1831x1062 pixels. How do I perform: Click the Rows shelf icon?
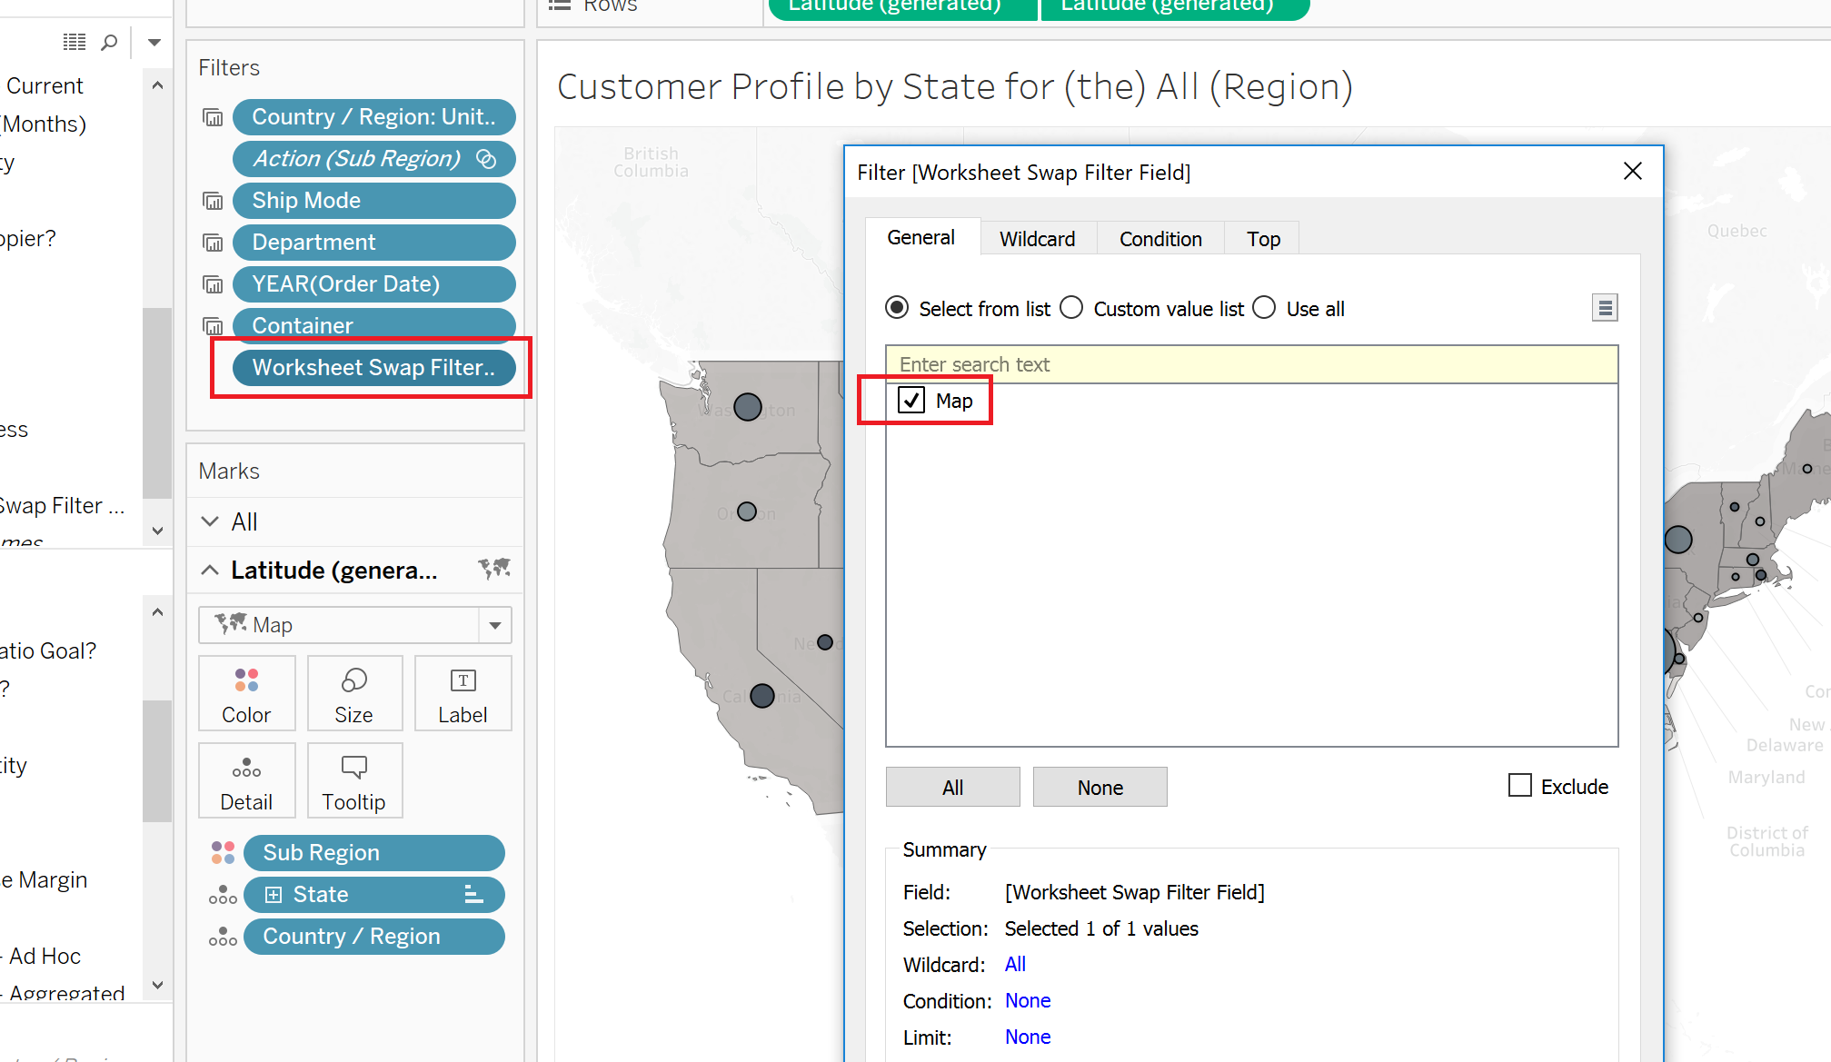pyautogui.click(x=560, y=5)
